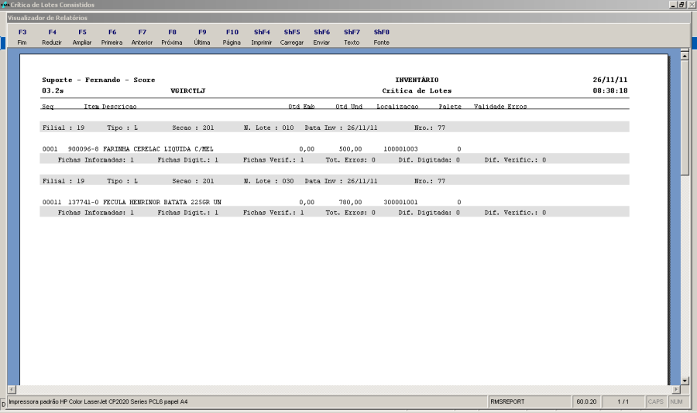The height and width of the screenshot is (413, 697).
Task: Click the VGIRCTLJ program code
Action: (x=188, y=90)
